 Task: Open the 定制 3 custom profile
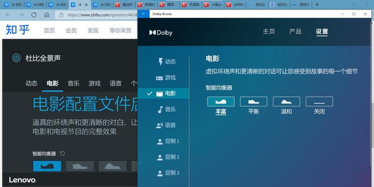click(168, 173)
